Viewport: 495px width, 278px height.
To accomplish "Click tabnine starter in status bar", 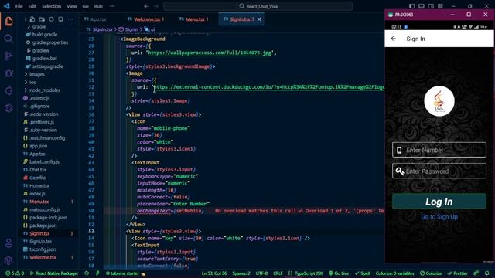I will click(125, 273).
